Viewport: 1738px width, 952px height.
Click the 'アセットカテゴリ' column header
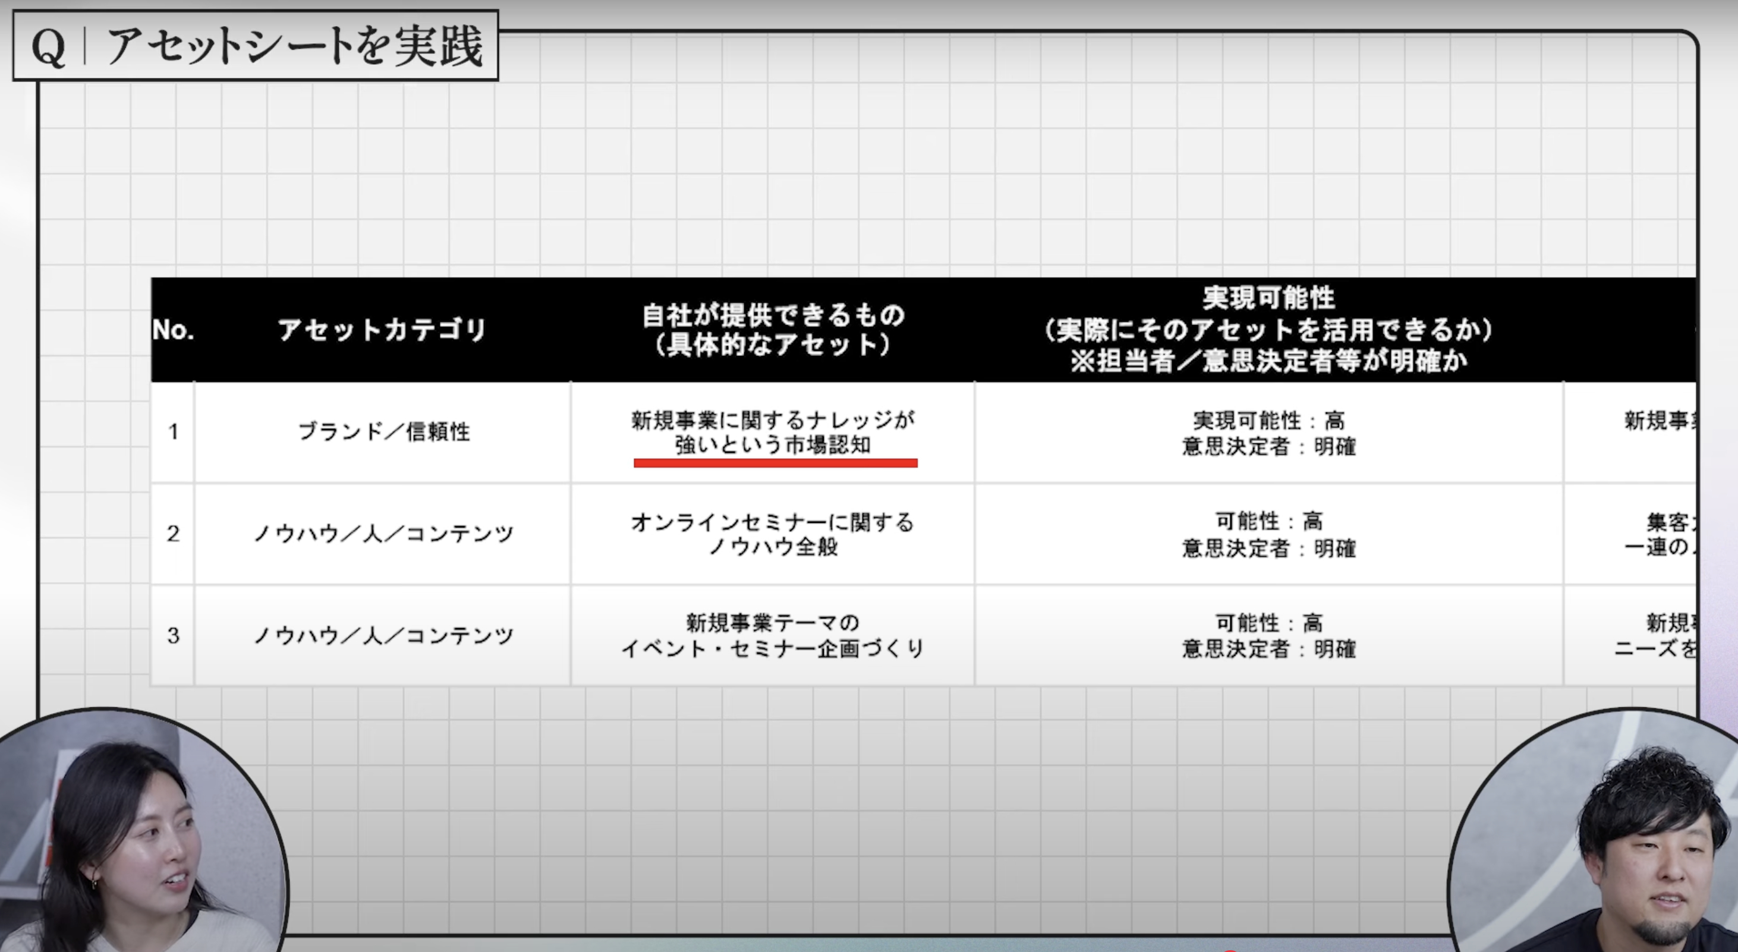[382, 330]
